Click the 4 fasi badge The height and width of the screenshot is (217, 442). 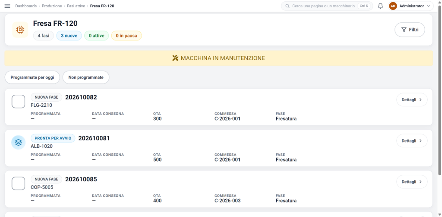tap(44, 36)
